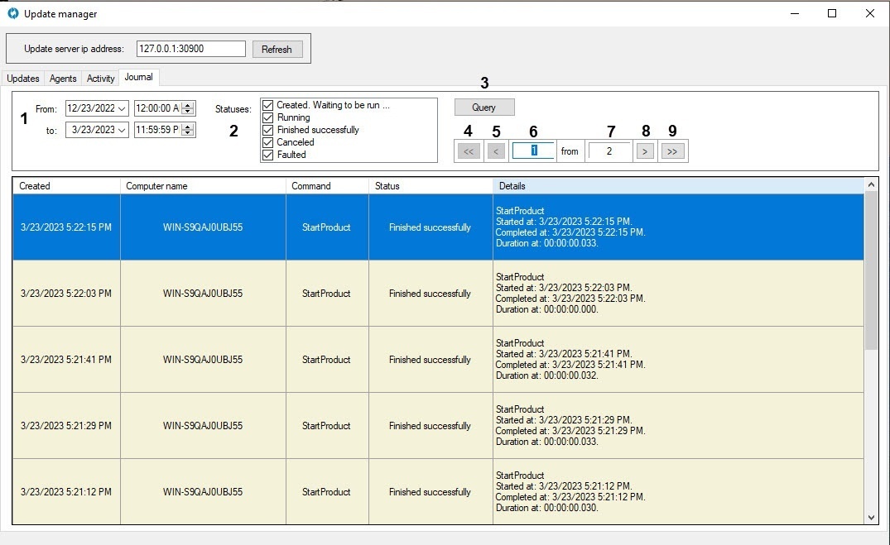Disable the Faulted status filter
The image size is (890, 545).
pyautogui.click(x=267, y=155)
